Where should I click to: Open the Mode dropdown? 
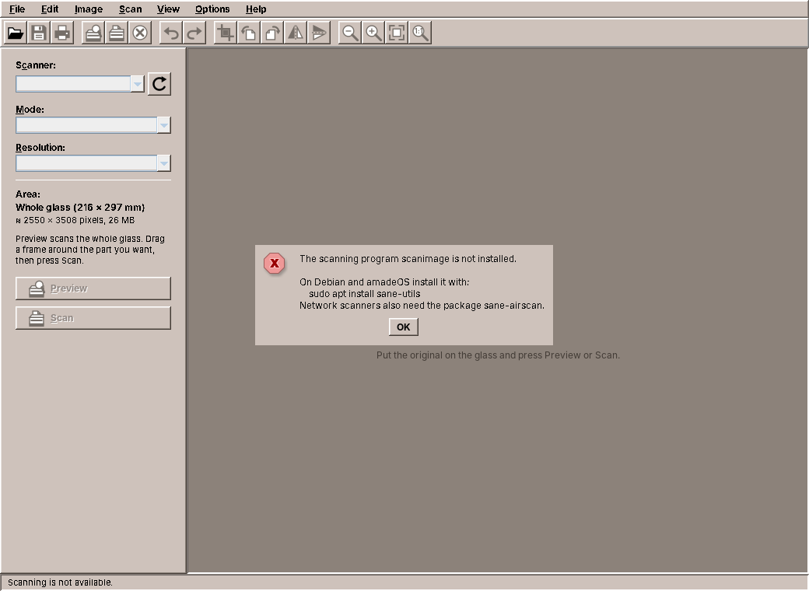[93, 124]
